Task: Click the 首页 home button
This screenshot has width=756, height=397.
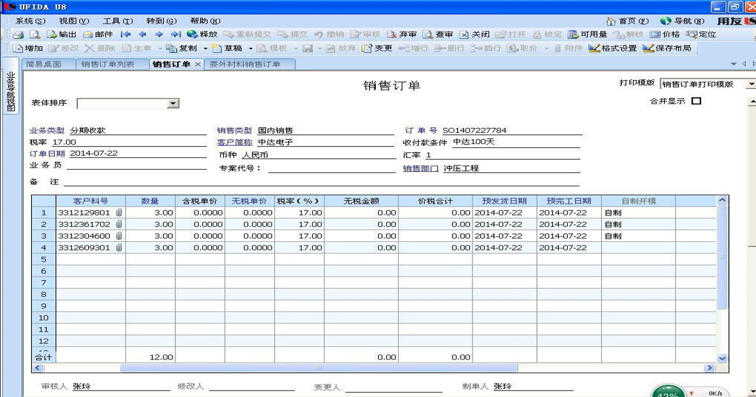Action: tap(627, 21)
